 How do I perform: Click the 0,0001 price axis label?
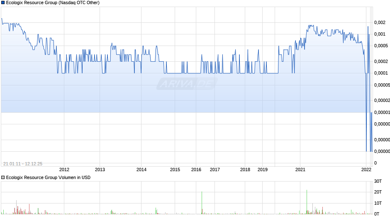(381, 73)
